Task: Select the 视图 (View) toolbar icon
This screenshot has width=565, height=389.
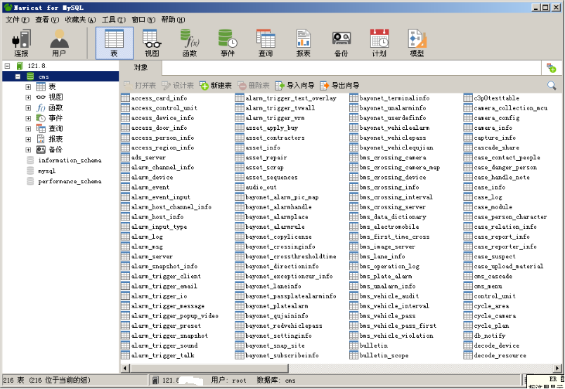Action: (152, 43)
